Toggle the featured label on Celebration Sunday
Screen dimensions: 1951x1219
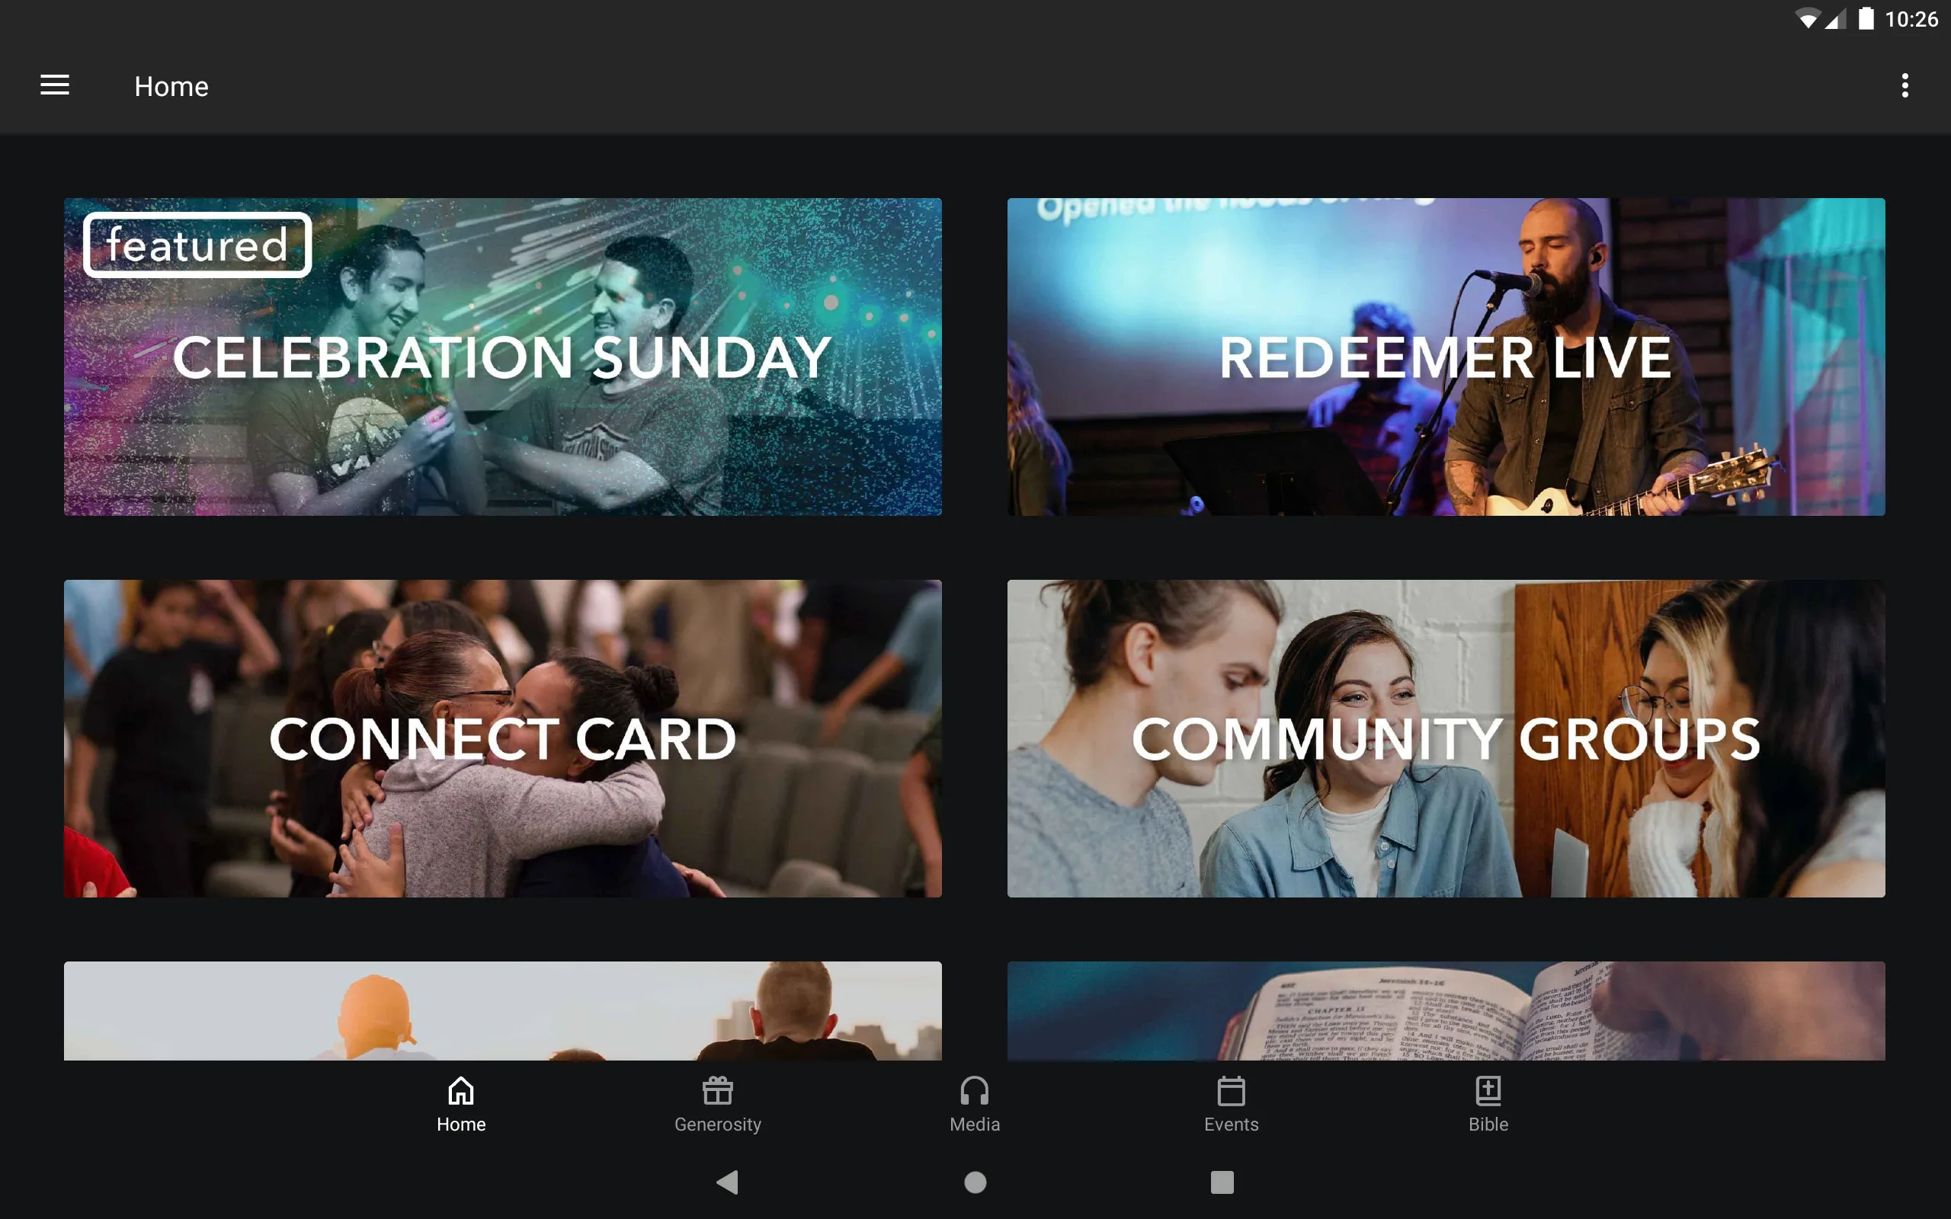pyautogui.click(x=195, y=245)
